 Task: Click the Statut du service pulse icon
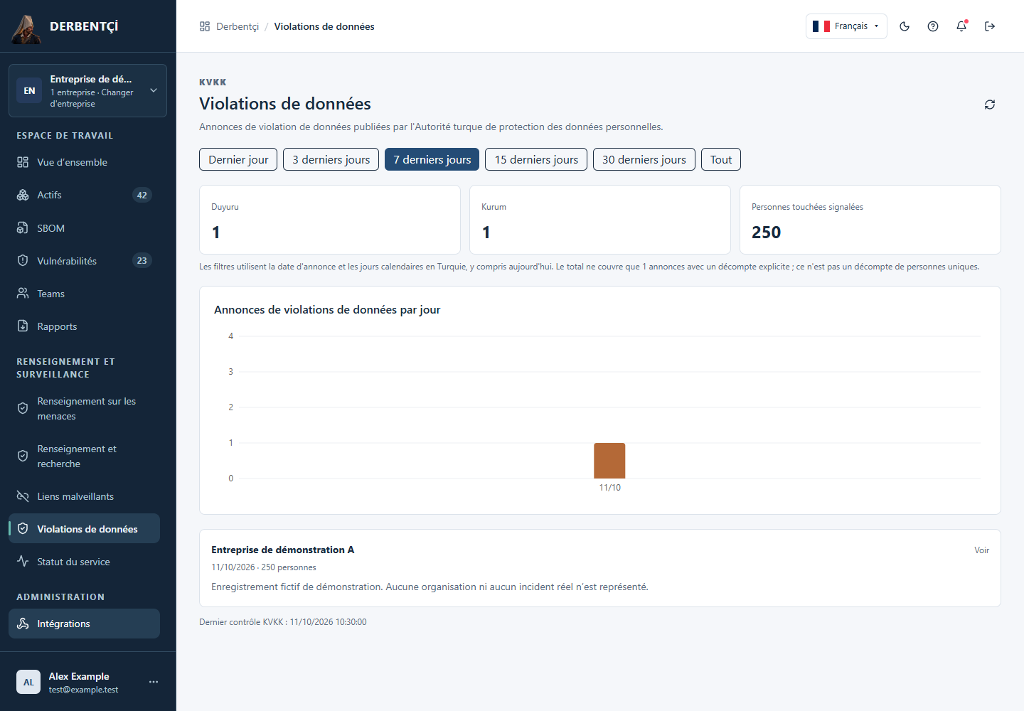pyautogui.click(x=23, y=562)
